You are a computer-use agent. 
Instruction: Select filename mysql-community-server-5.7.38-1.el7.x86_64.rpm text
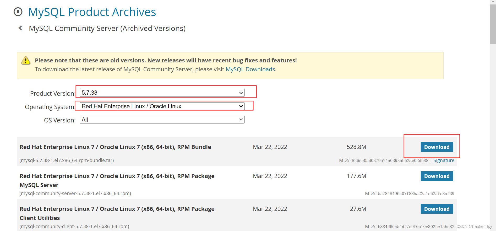tap(75, 194)
